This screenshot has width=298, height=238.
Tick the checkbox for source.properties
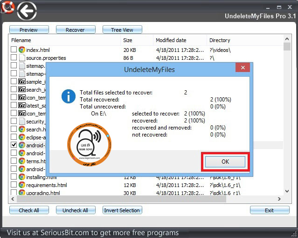coord(14,58)
